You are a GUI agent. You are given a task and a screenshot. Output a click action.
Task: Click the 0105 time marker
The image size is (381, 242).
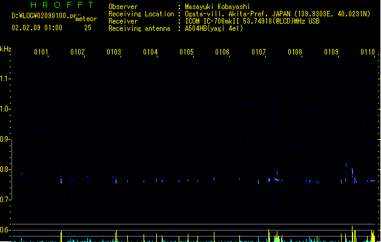coord(187,51)
